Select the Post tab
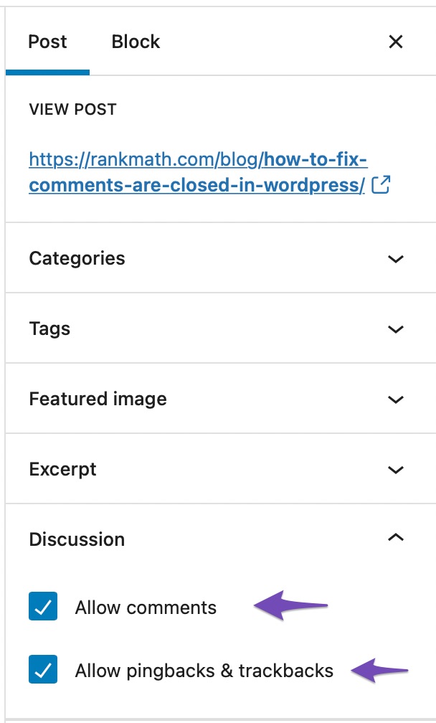 point(47,42)
